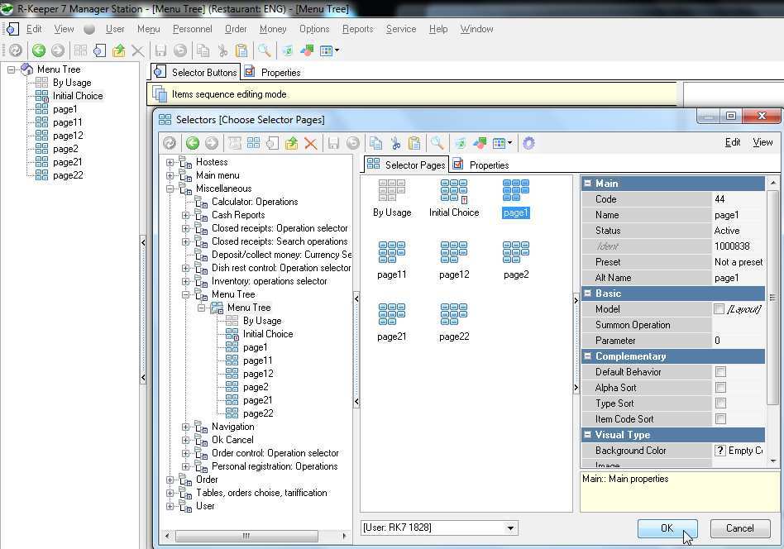784x549 pixels.
Task: Click the gear icon in Selectors dialog toolbar
Action: click(528, 144)
